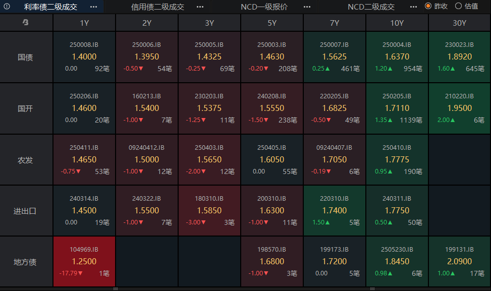Open bond cell 250004.IB

tap(397, 57)
